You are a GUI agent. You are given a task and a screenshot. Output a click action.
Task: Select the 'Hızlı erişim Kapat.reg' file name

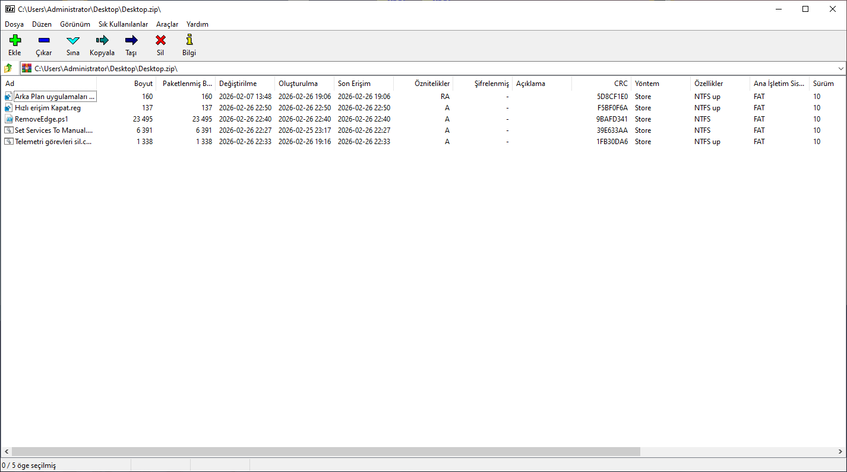[x=48, y=108]
